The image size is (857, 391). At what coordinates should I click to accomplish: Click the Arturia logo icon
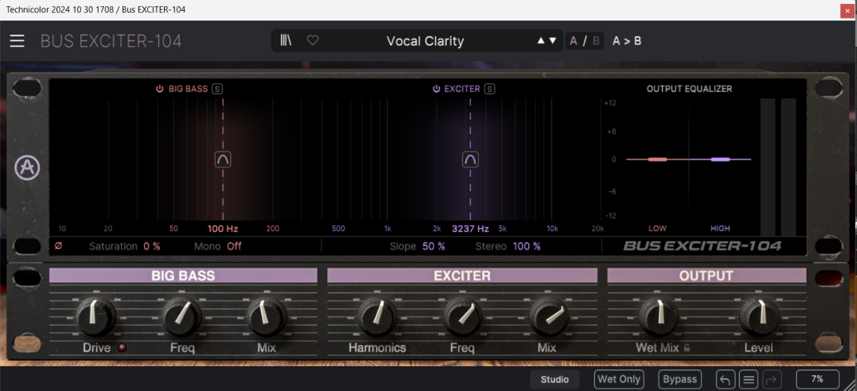26,168
